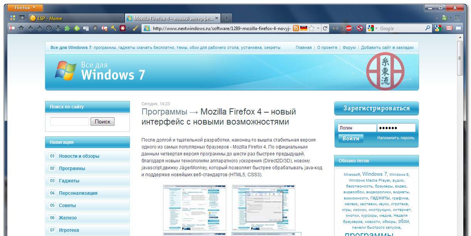Click the Войти login button
471x236 pixels.
[351, 138]
